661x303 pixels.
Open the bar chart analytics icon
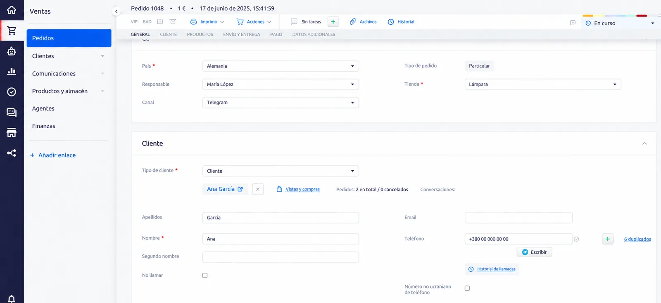tap(12, 71)
